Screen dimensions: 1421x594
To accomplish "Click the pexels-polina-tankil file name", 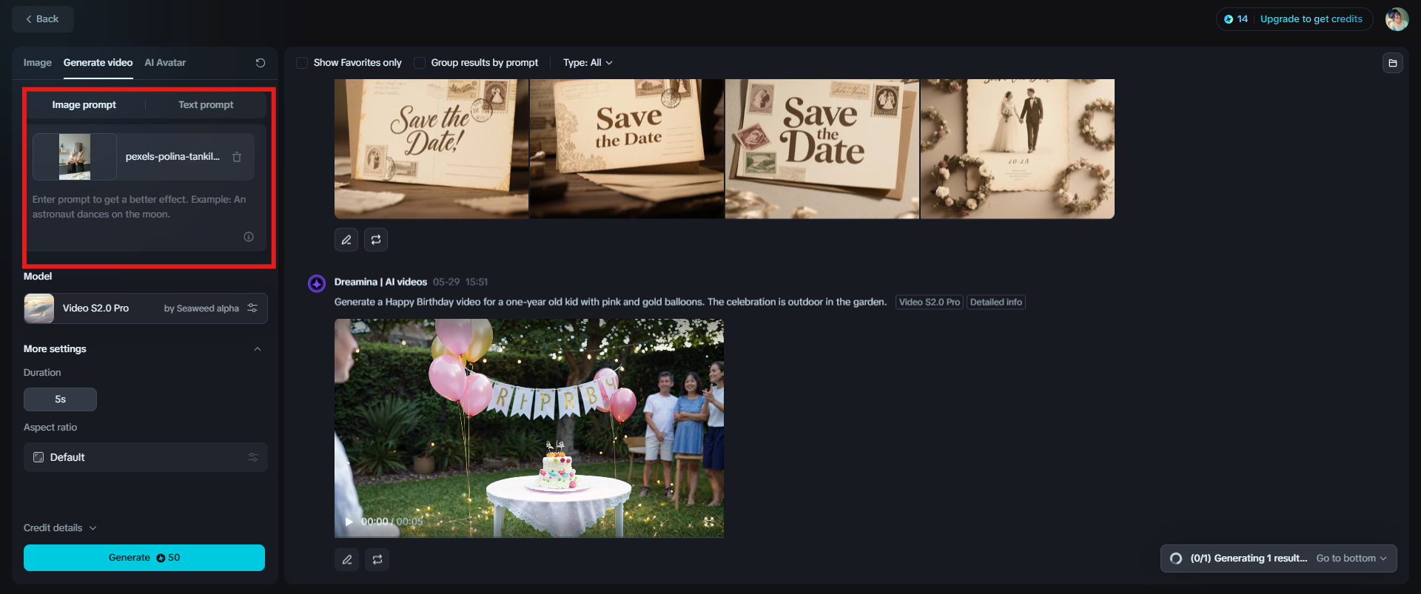I will [172, 157].
